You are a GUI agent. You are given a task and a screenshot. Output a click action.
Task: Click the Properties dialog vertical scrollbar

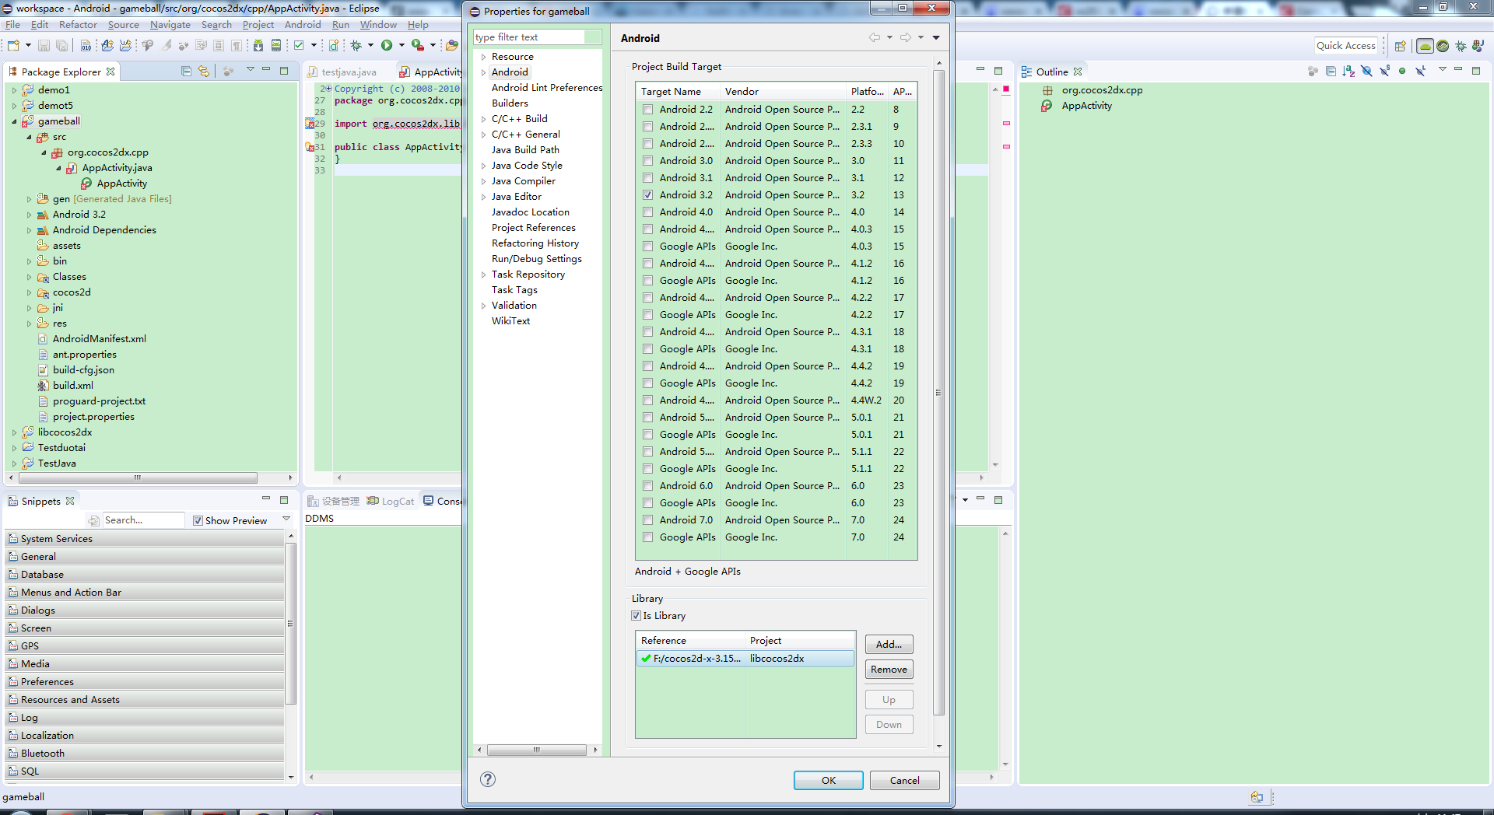pyautogui.click(x=939, y=393)
